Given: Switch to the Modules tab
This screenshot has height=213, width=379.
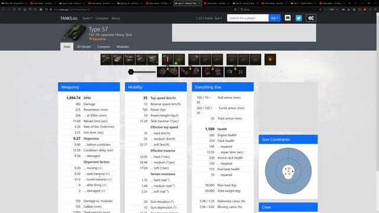Looking at the screenshot, I should 123,47.
